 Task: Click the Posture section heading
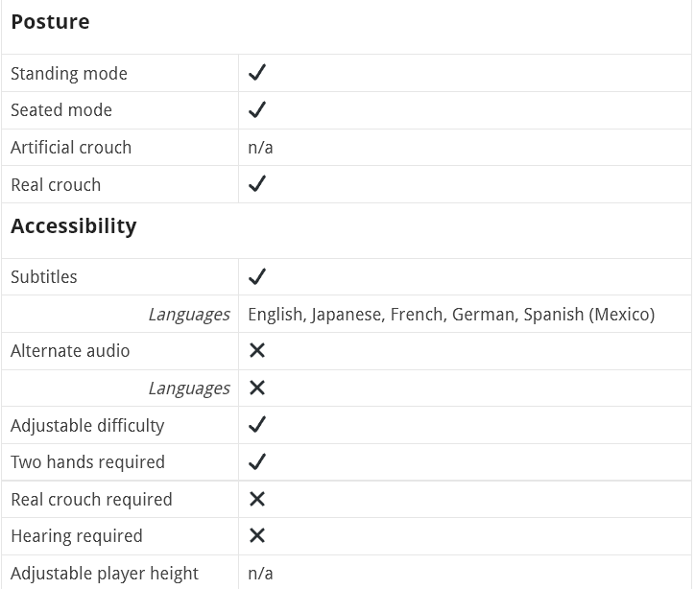[50, 22]
